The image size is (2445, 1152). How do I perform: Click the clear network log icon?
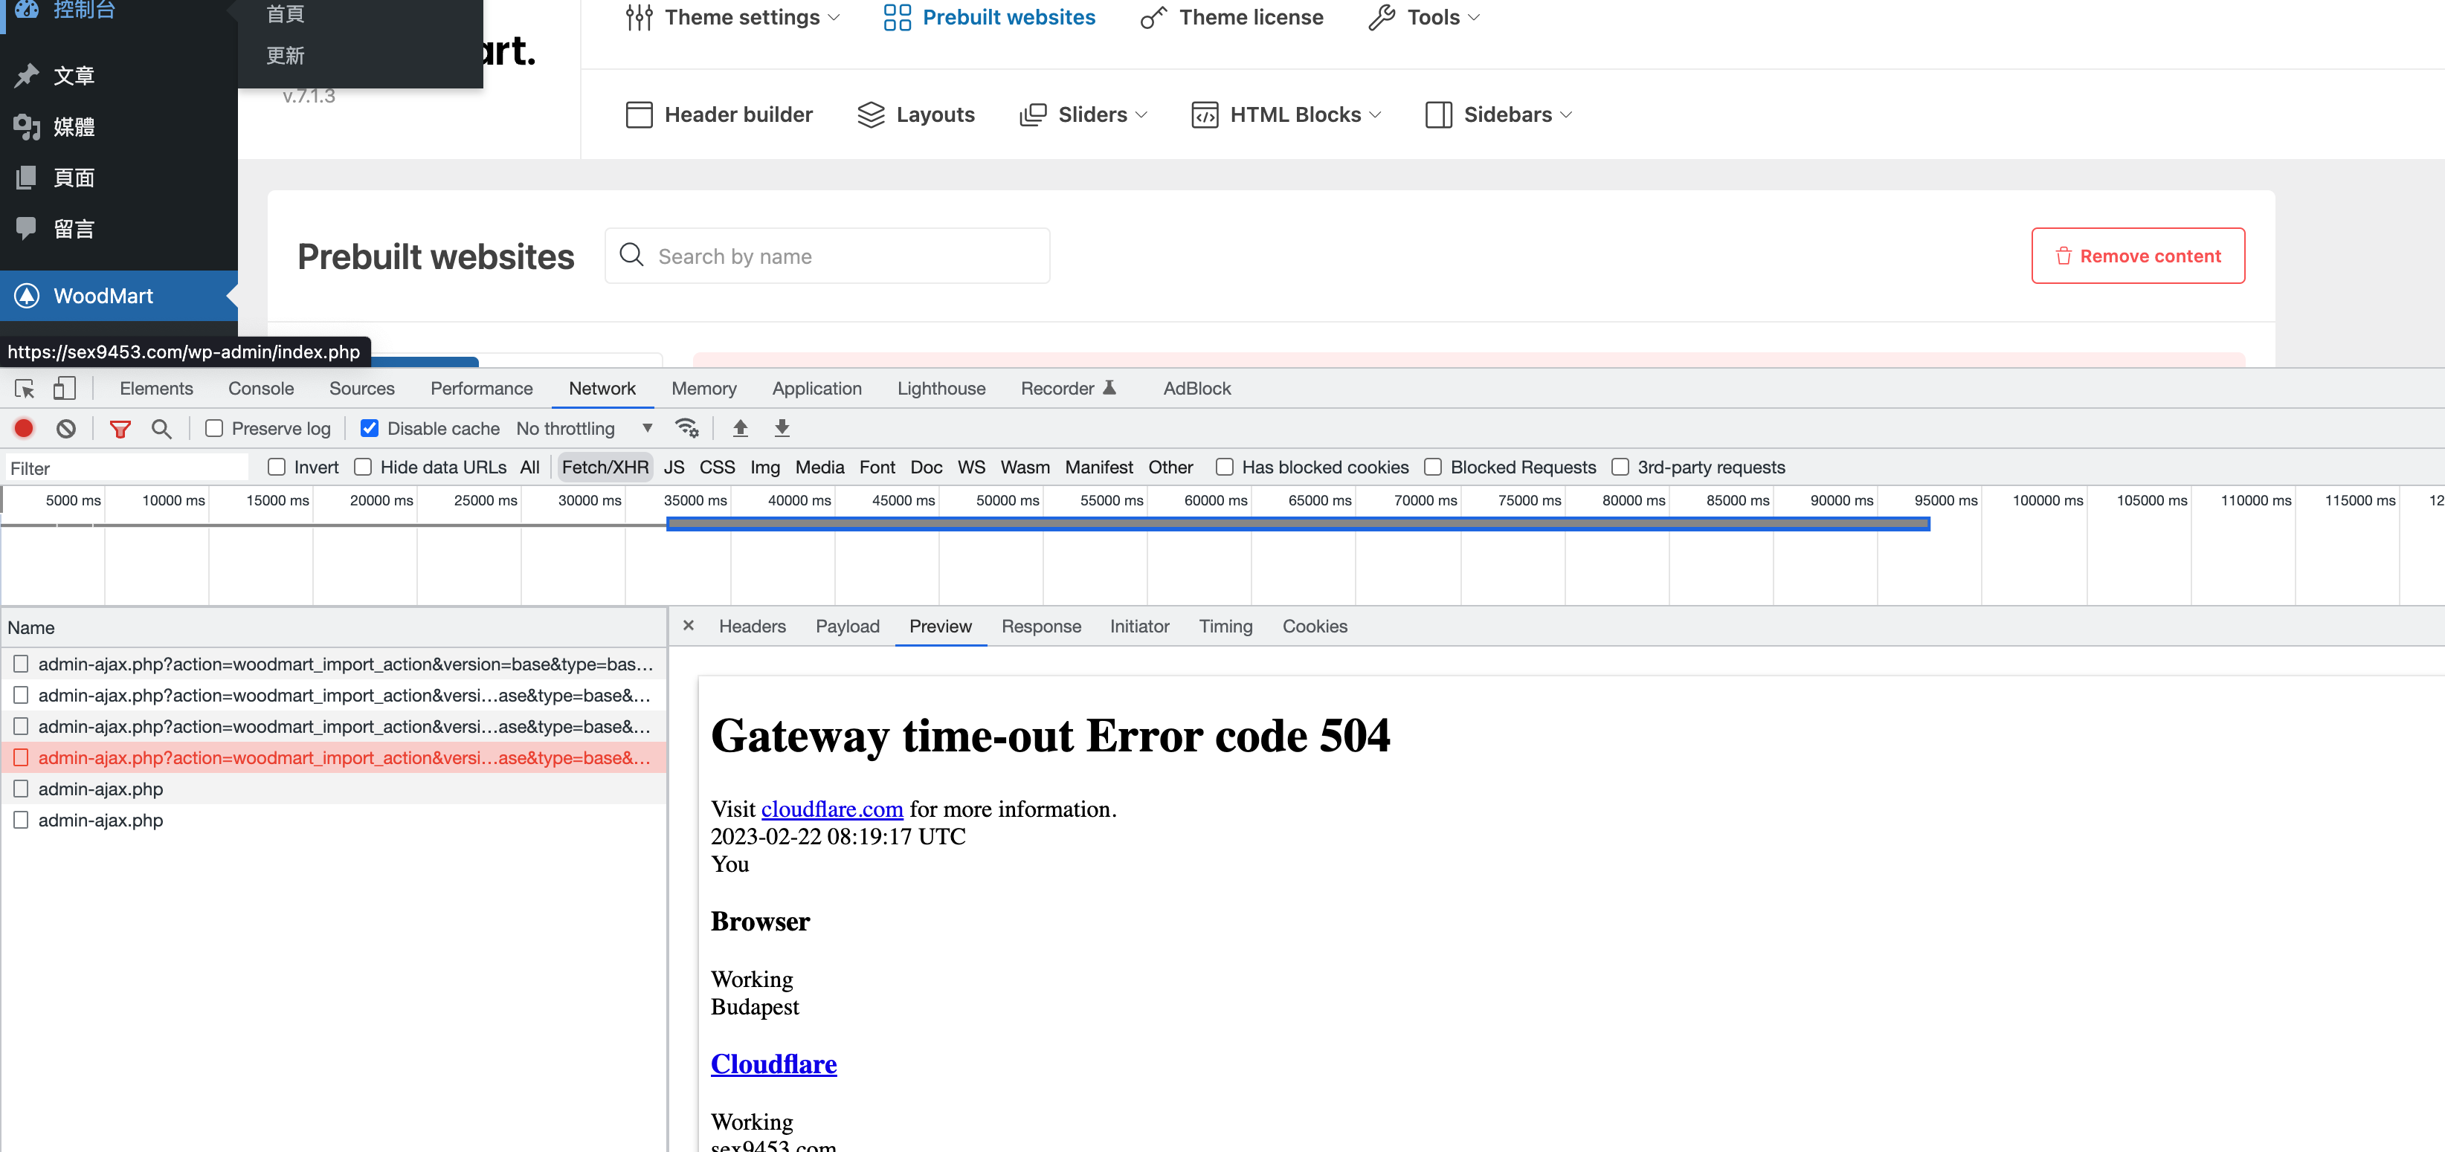click(65, 428)
